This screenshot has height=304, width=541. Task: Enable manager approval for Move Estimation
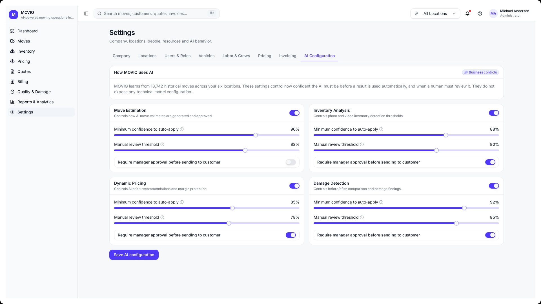(x=291, y=162)
